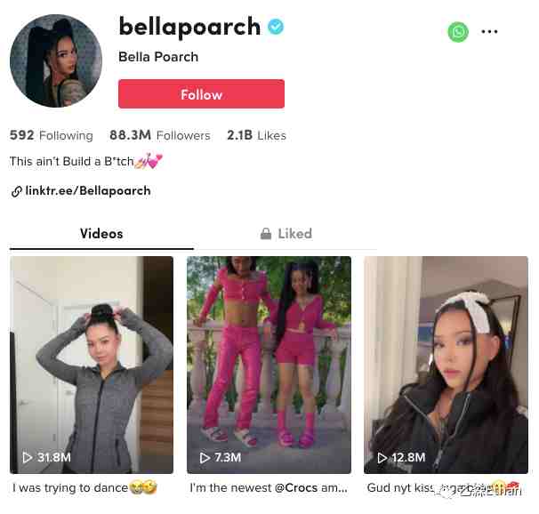Click play icon on 12.8M video
The width and height of the screenshot is (539, 514).
tap(382, 458)
